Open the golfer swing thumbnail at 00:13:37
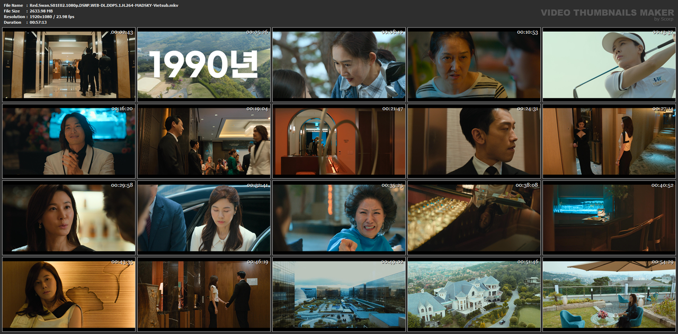Viewport: 678px width, 334px height. pos(609,64)
